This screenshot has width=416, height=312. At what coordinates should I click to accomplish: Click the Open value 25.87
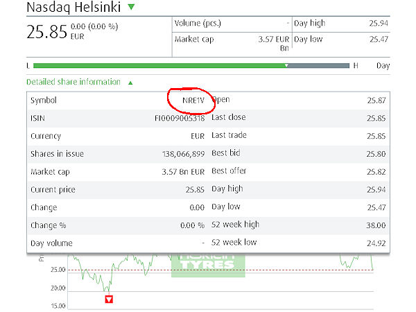[x=376, y=101]
